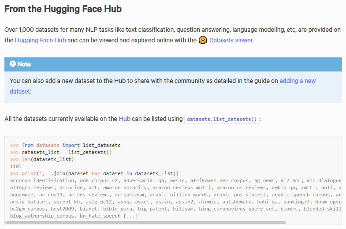Image resolution: width=346 pixels, height=229 pixels.
Task: Click 'amazon_us_reviews' in the output
Action: (241, 188)
